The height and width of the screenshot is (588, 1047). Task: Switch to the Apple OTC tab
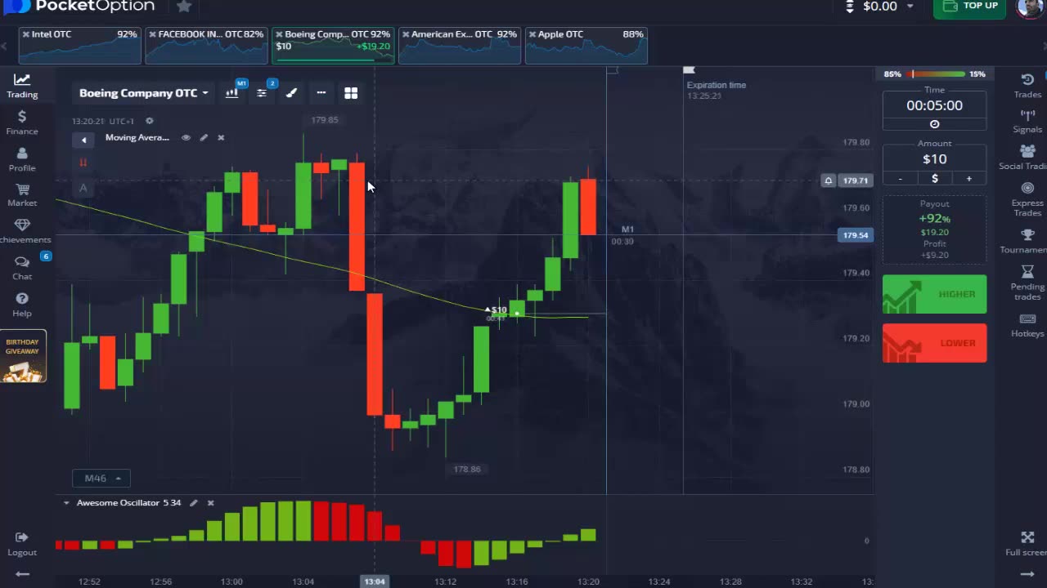(586, 46)
